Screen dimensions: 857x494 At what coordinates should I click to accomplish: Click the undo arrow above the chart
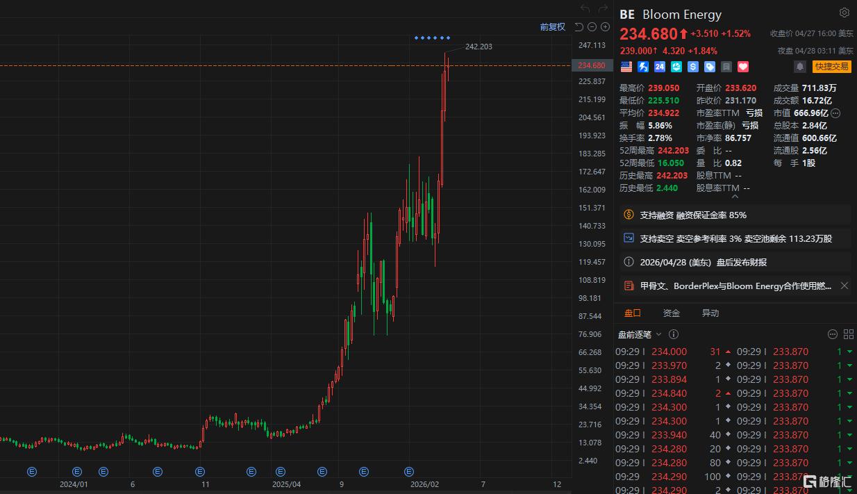[585, 9]
